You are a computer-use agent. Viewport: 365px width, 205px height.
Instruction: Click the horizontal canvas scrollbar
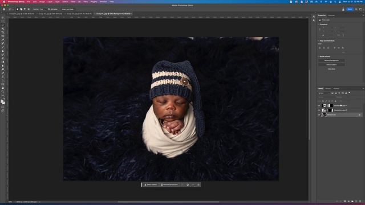click(x=168, y=202)
